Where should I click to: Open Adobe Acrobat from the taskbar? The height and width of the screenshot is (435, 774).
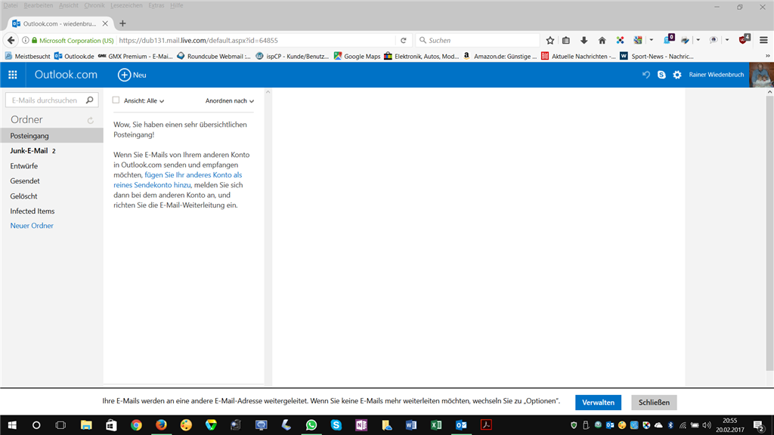(486, 425)
